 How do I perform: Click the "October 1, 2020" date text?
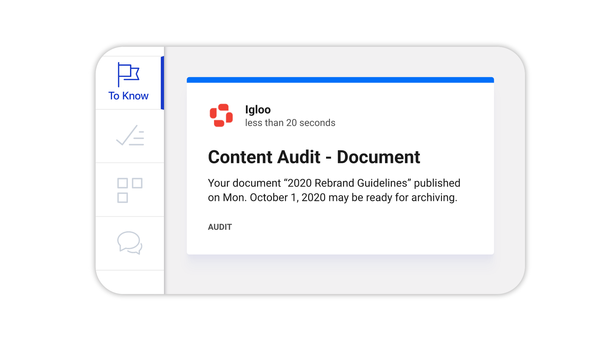(x=288, y=197)
